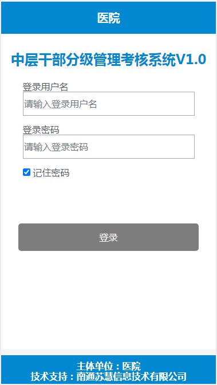The width and height of the screenshot is (217, 385).
Task: Focus the 登录密码 input field
Action: [x=109, y=147]
